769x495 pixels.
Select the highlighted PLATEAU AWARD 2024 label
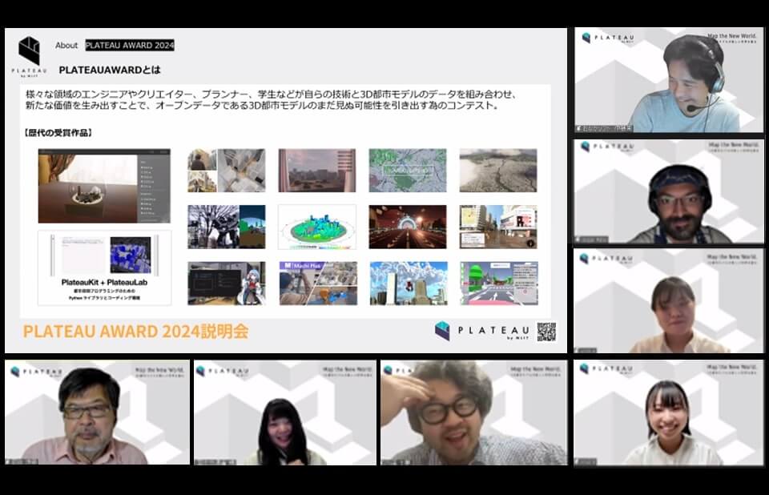coord(130,45)
